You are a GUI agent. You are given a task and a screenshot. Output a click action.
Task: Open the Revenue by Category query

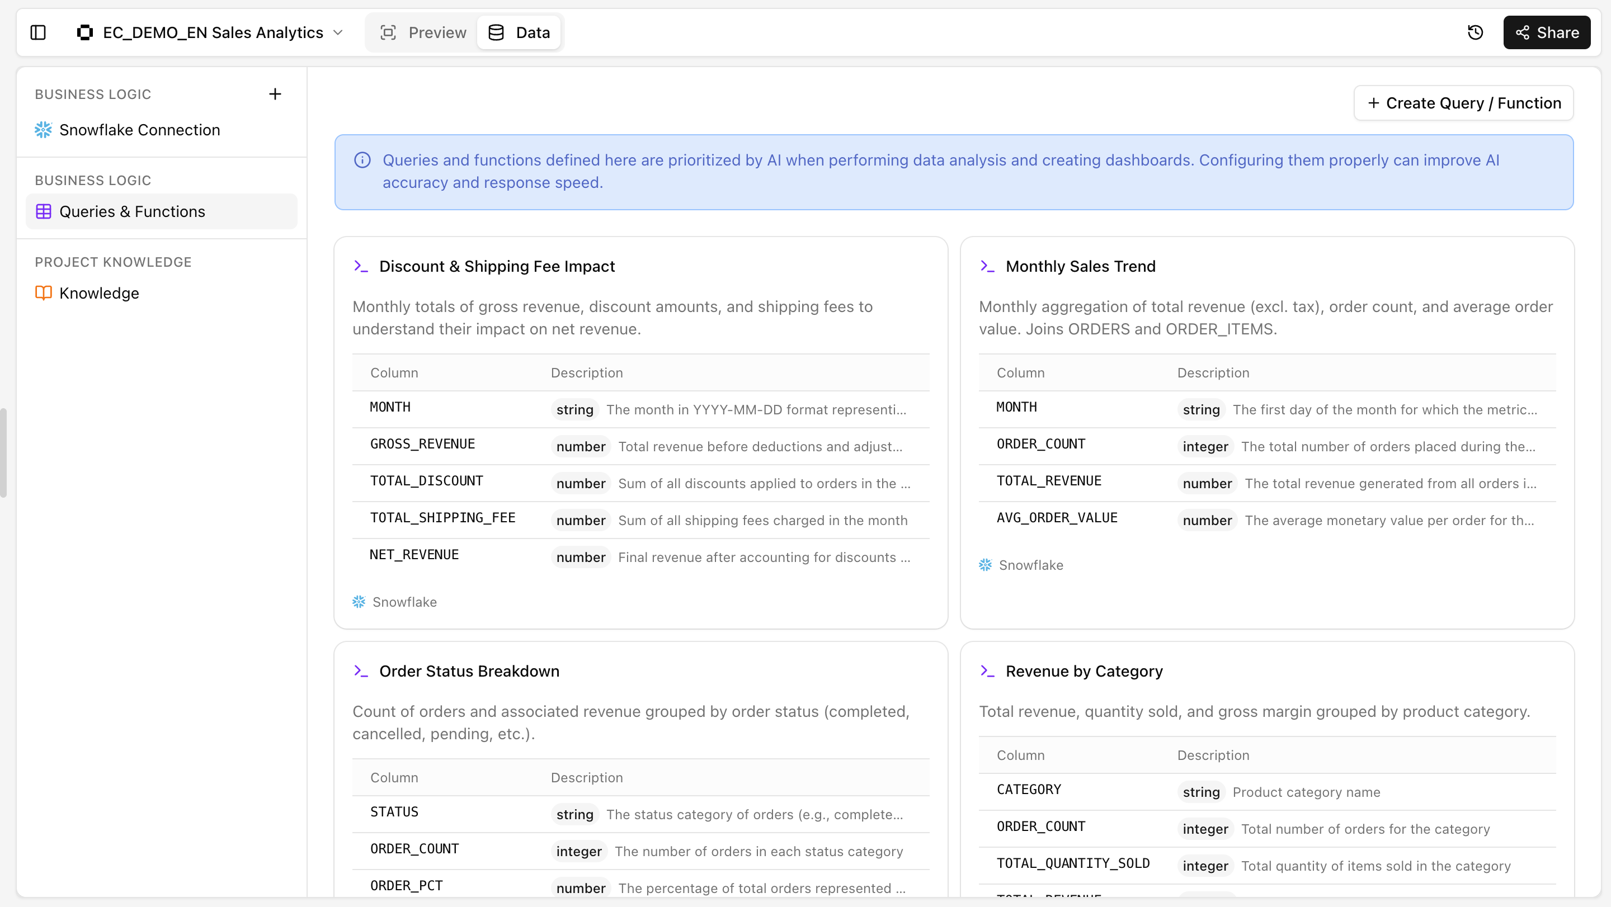coord(1083,670)
